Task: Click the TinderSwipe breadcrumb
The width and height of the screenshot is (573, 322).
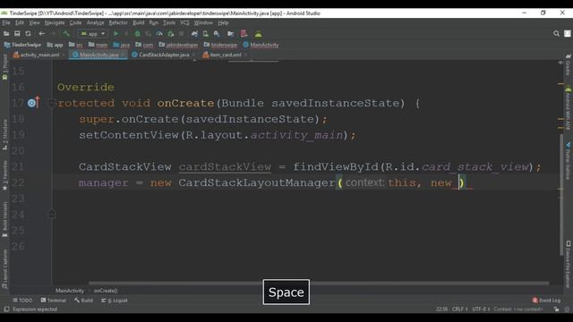Action: click(x=22, y=45)
